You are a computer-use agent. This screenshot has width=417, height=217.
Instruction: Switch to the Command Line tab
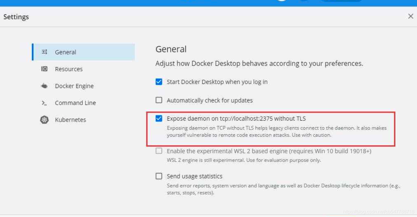(x=83, y=103)
